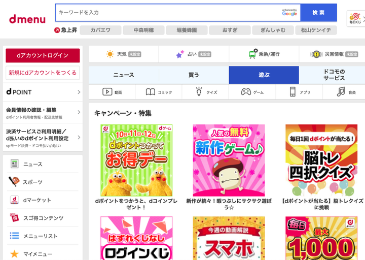The height and width of the screenshot is (260, 365).
Task: Click the 天気 sun weather icon
Action: point(110,54)
